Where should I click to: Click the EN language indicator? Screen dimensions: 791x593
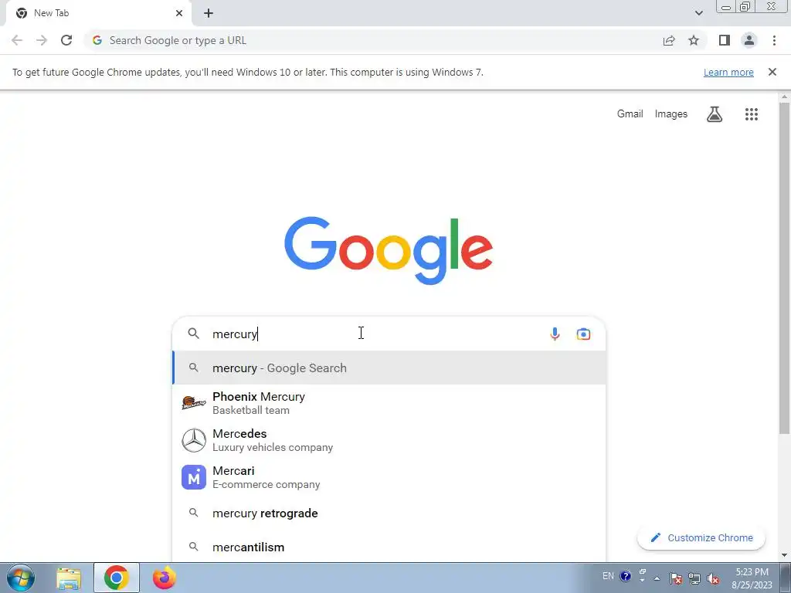tap(609, 576)
